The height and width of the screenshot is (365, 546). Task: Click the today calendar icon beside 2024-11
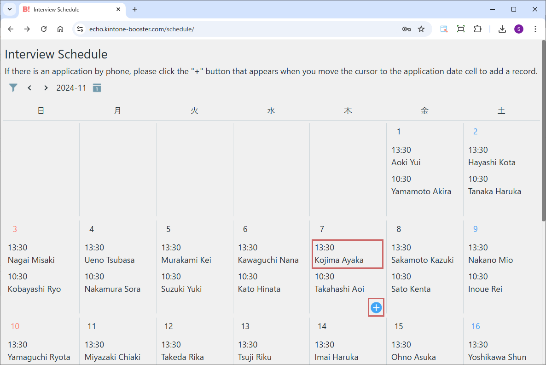(97, 88)
